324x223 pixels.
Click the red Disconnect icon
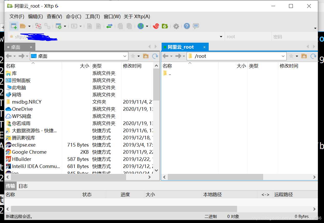pyautogui.click(x=38, y=26)
